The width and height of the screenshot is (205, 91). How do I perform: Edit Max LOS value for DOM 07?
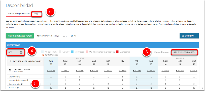65,87
